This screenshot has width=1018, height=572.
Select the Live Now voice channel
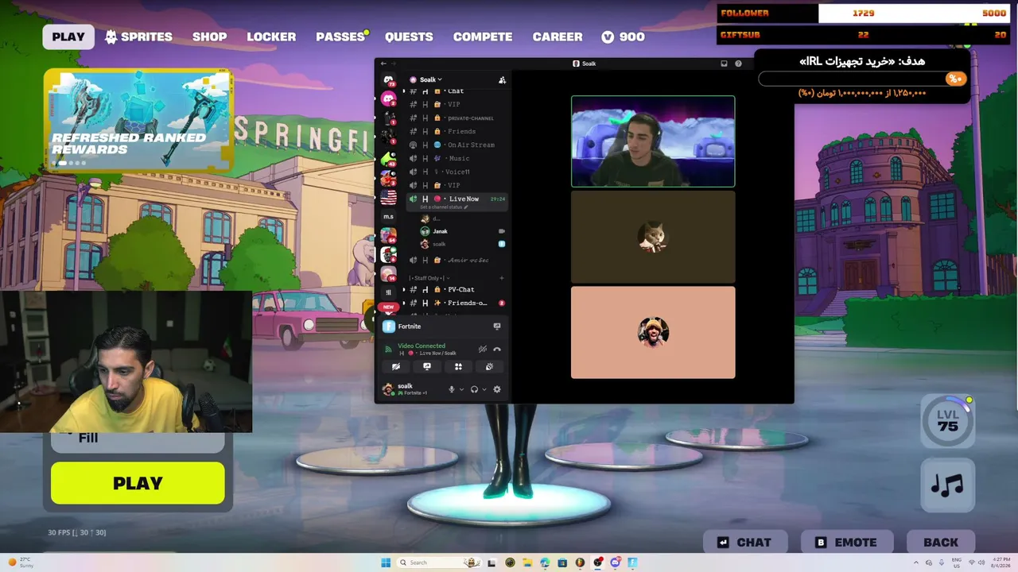456,199
